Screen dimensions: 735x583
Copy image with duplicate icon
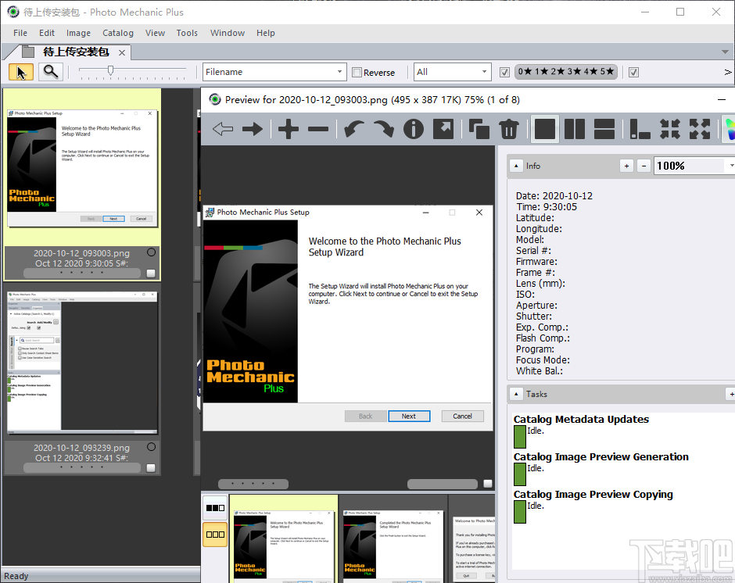(479, 129)
